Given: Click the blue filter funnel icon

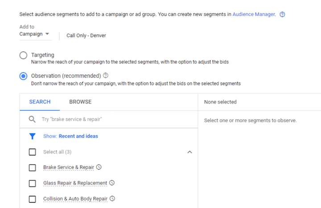Looking at the screenshot, I should point(33,136).
